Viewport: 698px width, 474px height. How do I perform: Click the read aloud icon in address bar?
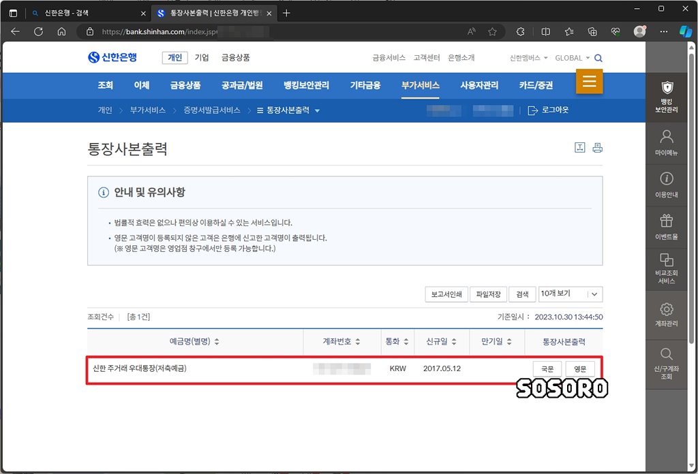click(472, 31)
